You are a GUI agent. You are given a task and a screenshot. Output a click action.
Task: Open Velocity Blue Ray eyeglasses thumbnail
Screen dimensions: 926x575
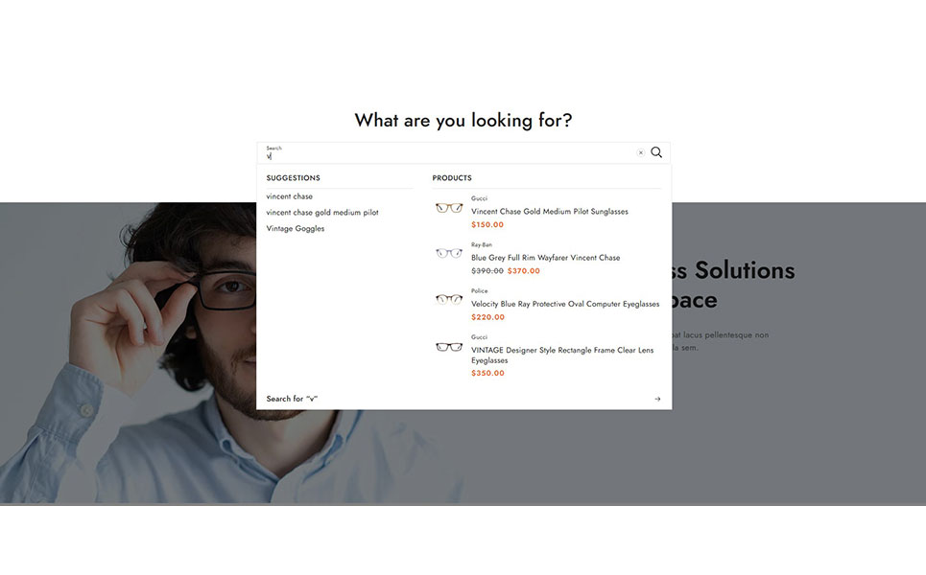449,299
